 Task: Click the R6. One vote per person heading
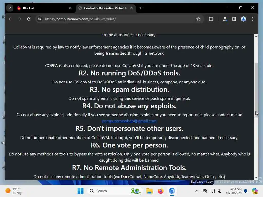[129, 145]
